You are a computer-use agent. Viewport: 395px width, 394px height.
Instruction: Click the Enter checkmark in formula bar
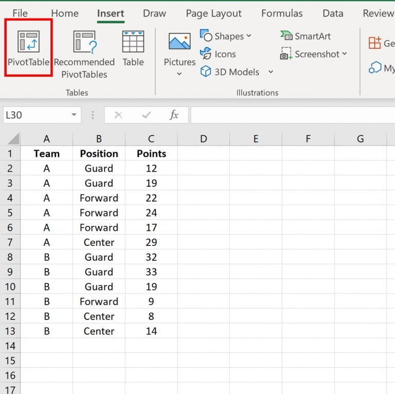point(146,115)
